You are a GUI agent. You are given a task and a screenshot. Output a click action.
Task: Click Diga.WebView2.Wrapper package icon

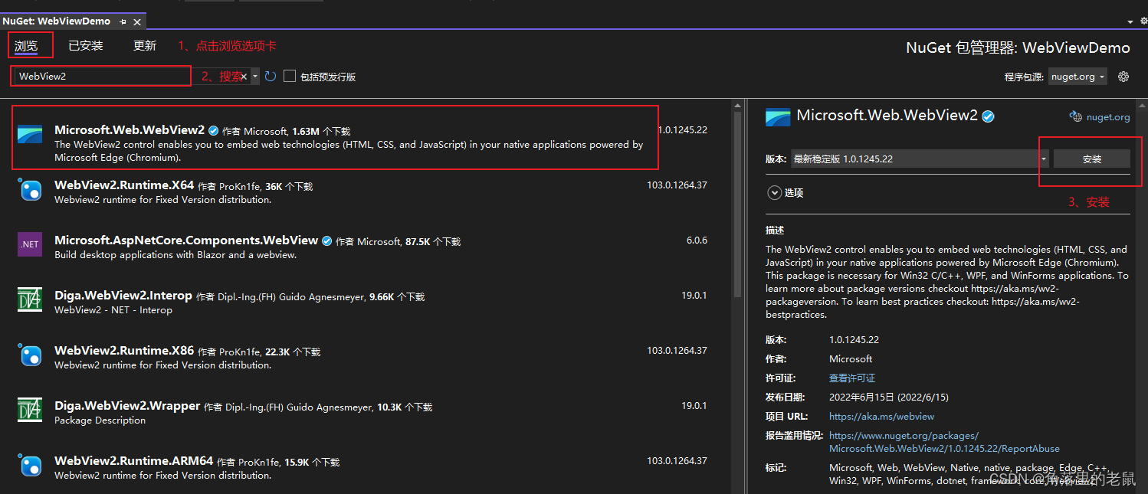tap(30, 410)
